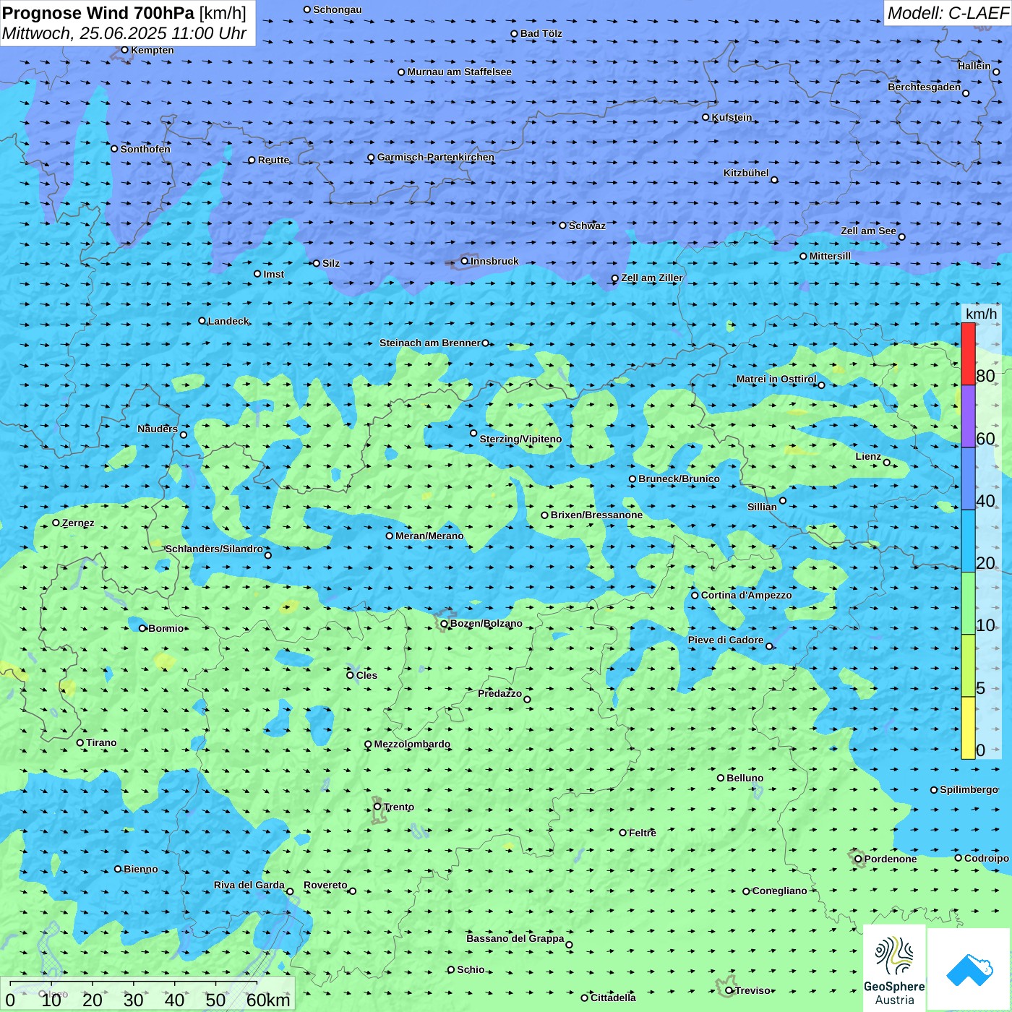Click the blue cloud arrow logo
This screenshot has height=1012, width=1012.
969,969
